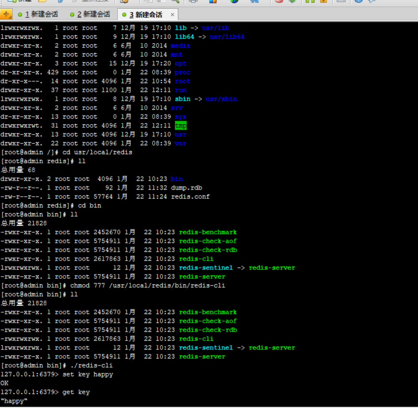Screen dimensions: 418x408
Task: Click the '总用量 68' line
Action: pyautogui.click(x=18, y=170)
